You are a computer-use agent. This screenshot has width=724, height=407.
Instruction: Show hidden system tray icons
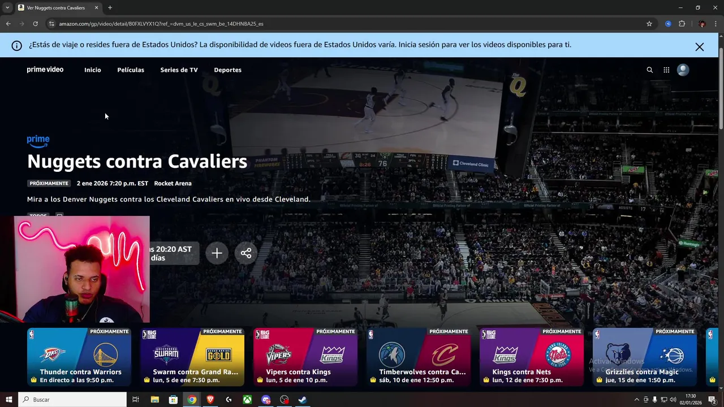(x=637, y=400)
